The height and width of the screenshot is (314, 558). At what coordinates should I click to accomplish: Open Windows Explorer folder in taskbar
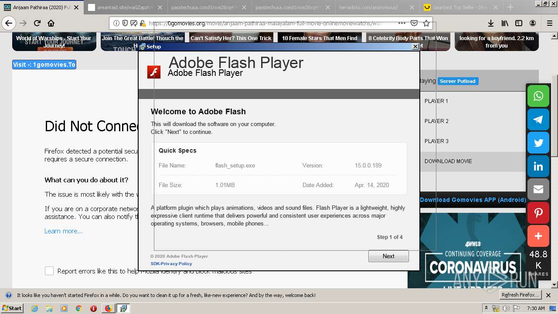click(x=49, y=308)
